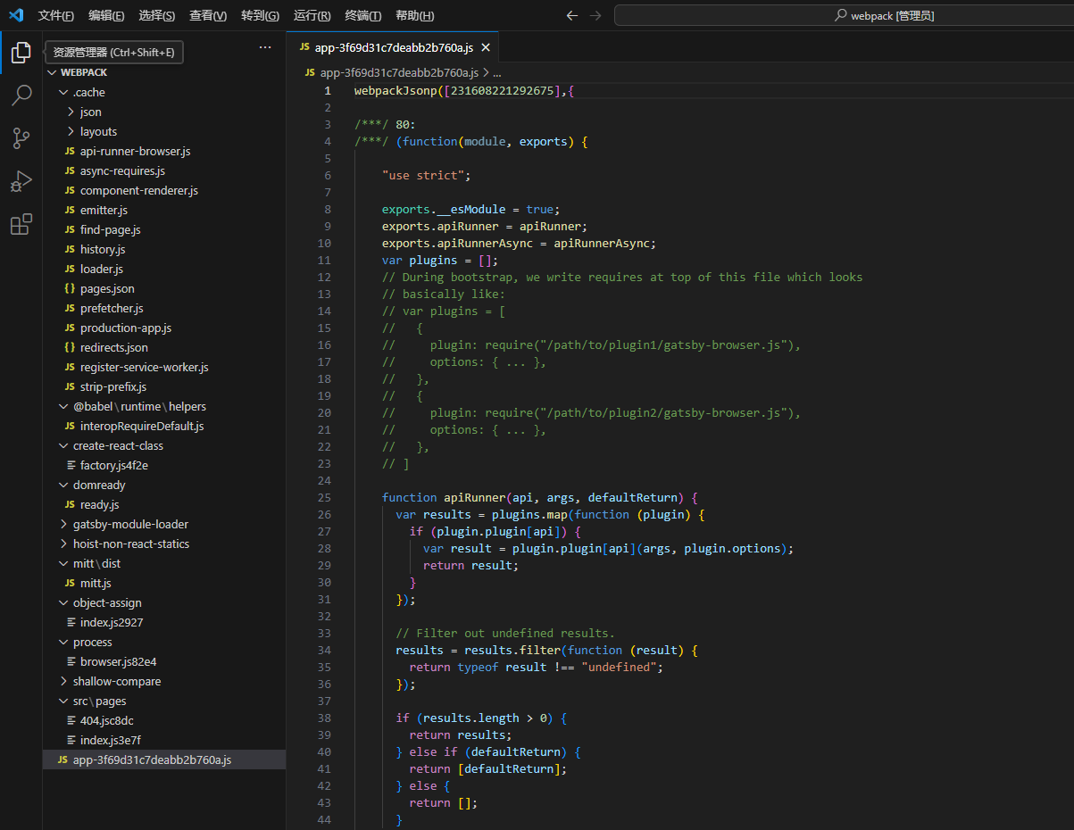
Task: Expand the hoist-non-react-statics folder
Action: 164,544
